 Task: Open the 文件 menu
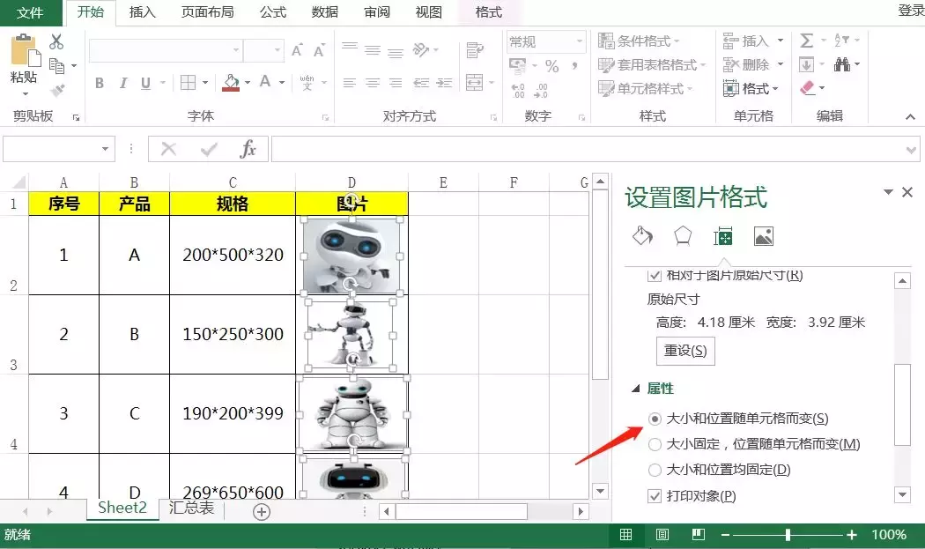click(x=30, y=12)
